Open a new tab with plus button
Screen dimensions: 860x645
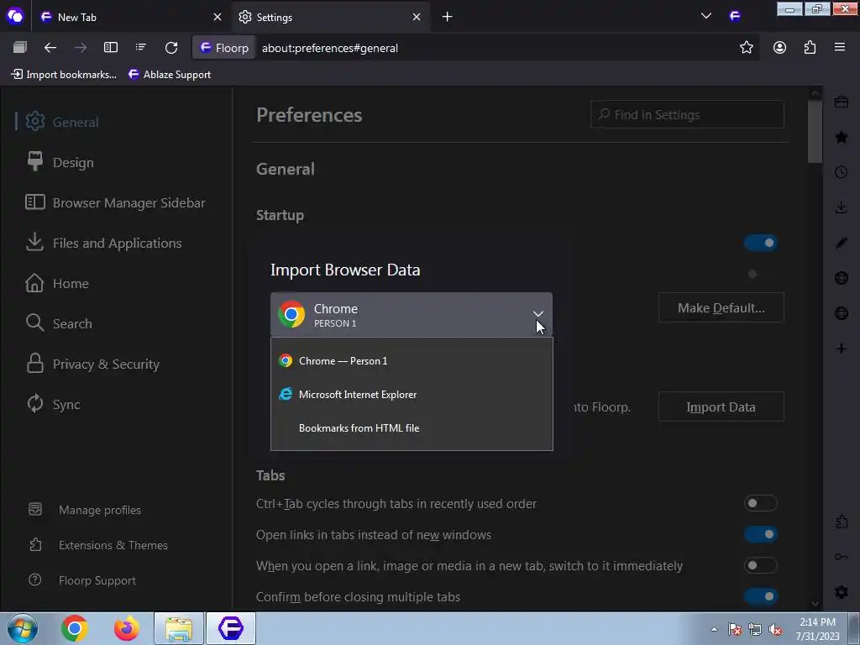coord(447,17)
